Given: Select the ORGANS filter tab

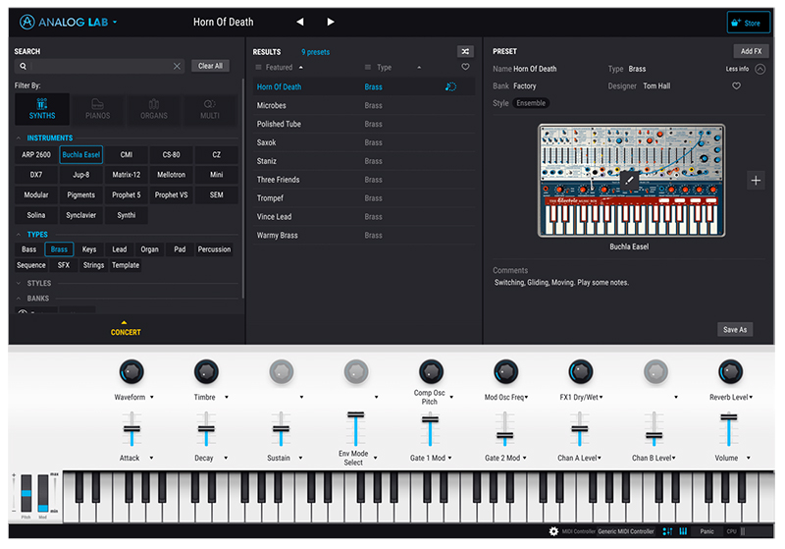Looking at the screenshot, I should tap(154, 109).
